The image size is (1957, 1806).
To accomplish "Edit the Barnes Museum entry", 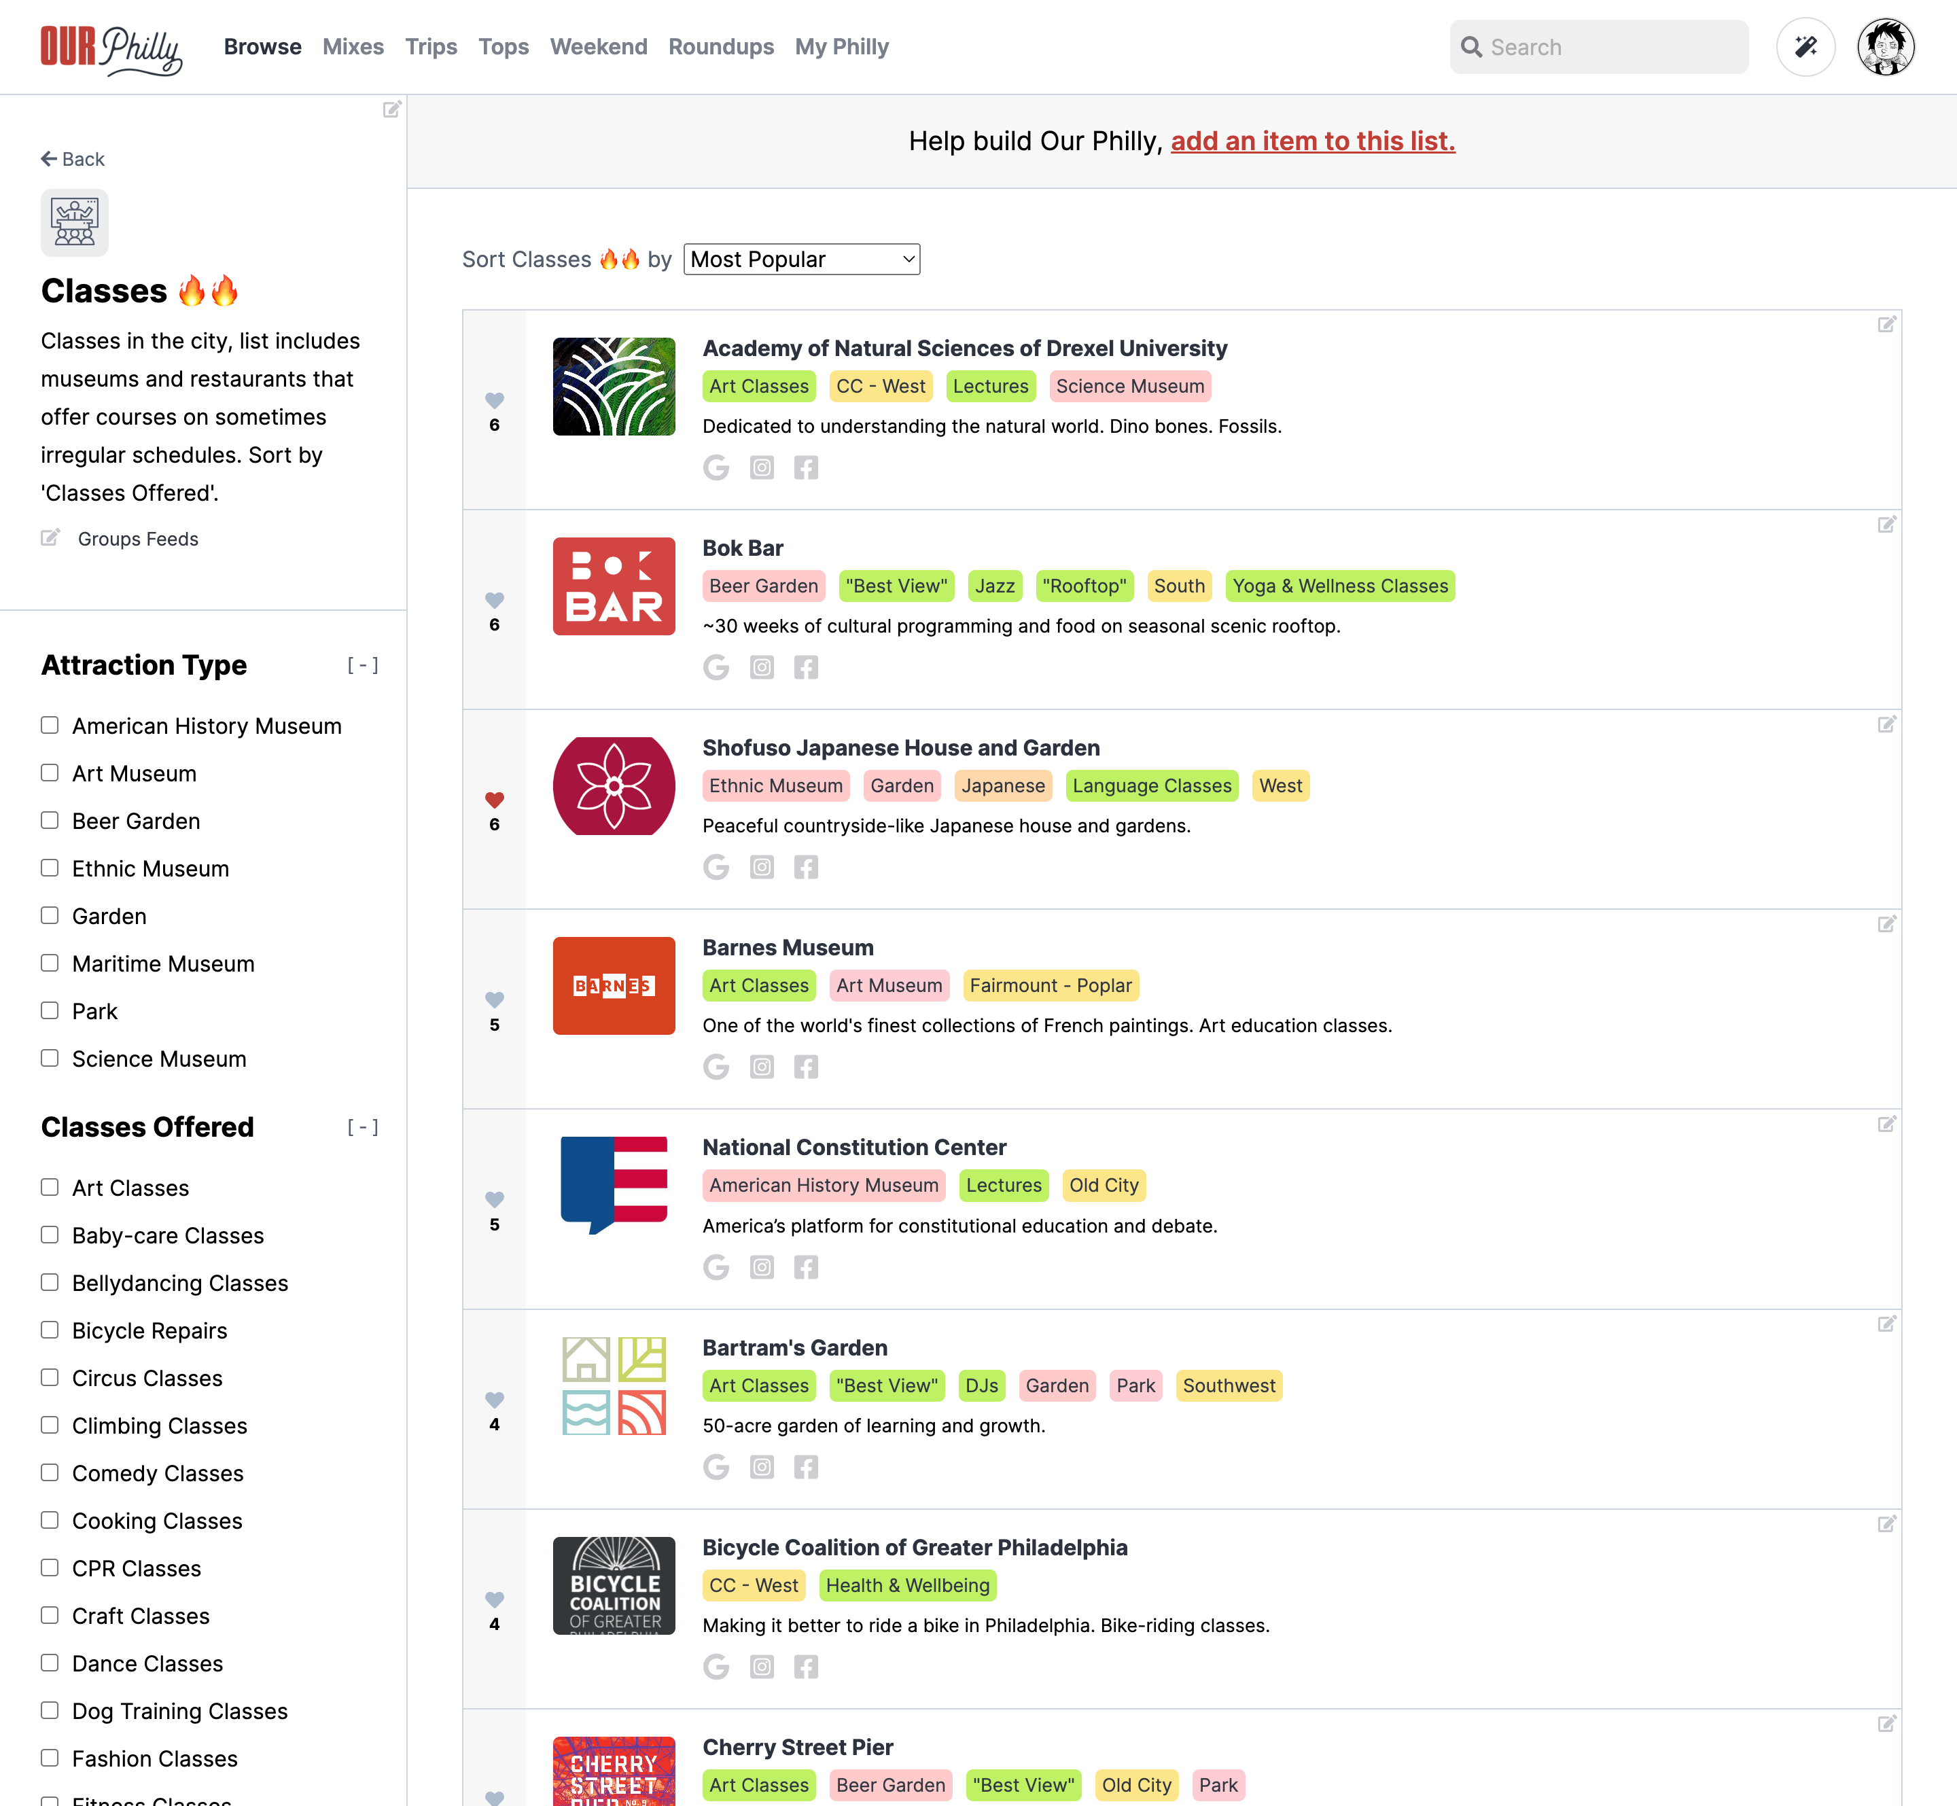I will pyautogui.click(x=1886, y=923).
